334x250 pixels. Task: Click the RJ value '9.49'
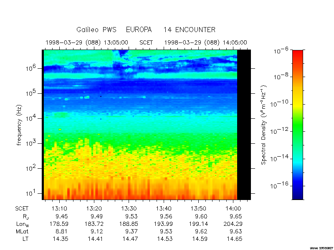(x=96, y=216)
